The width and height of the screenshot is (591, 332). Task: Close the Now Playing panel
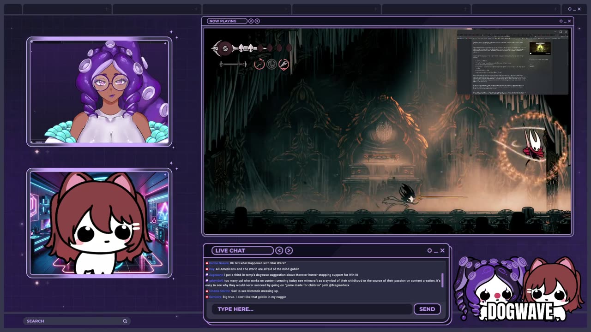pos(569,21)
